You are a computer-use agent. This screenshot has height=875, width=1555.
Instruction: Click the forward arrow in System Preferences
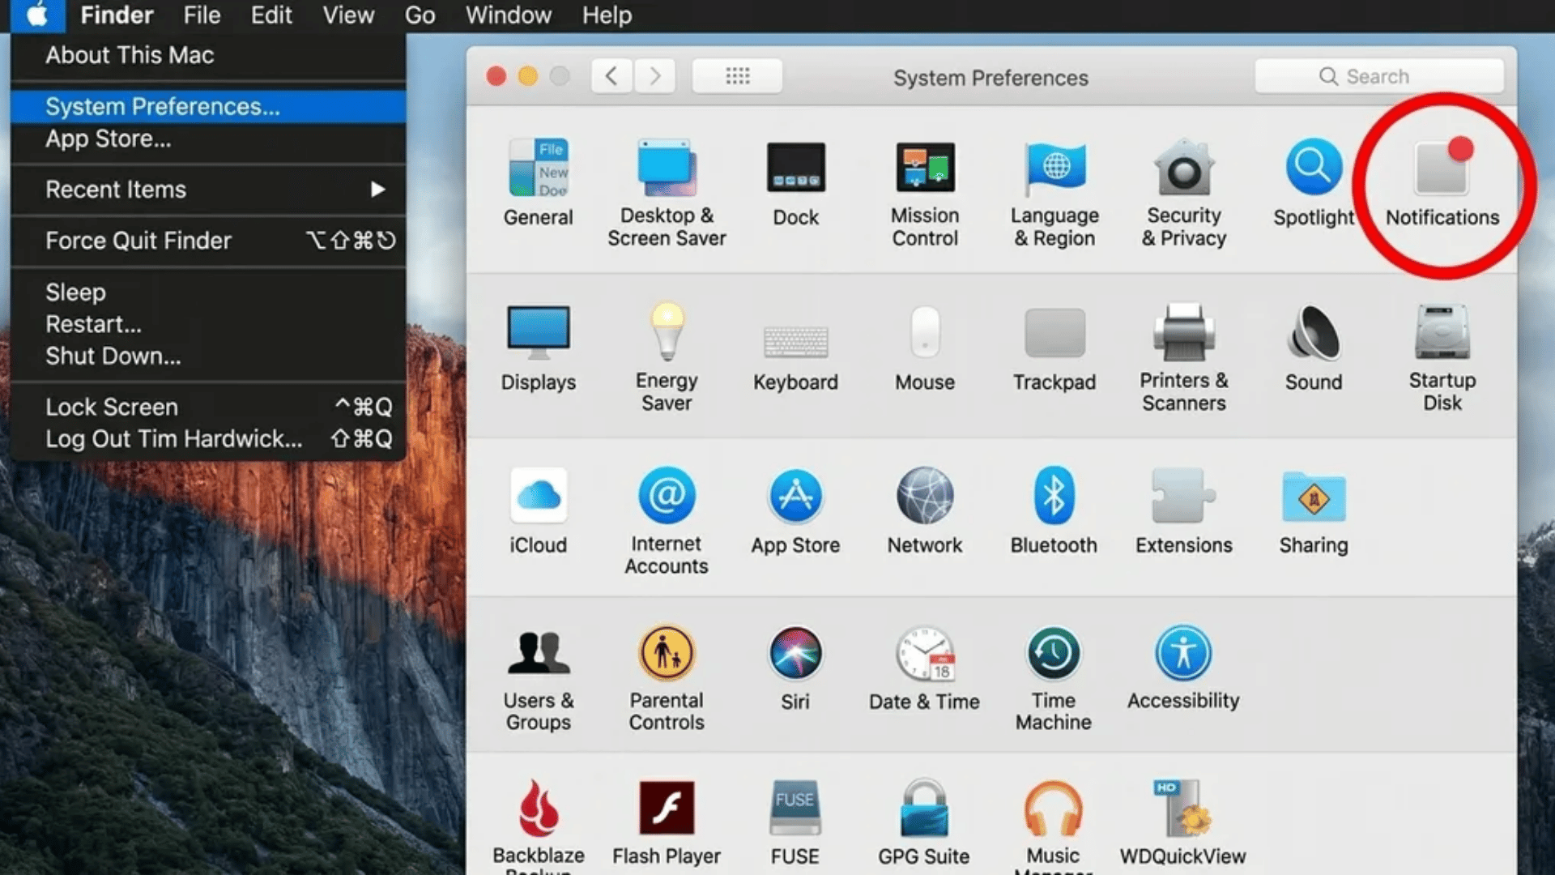pyautogui.click(x=654, y=76)
